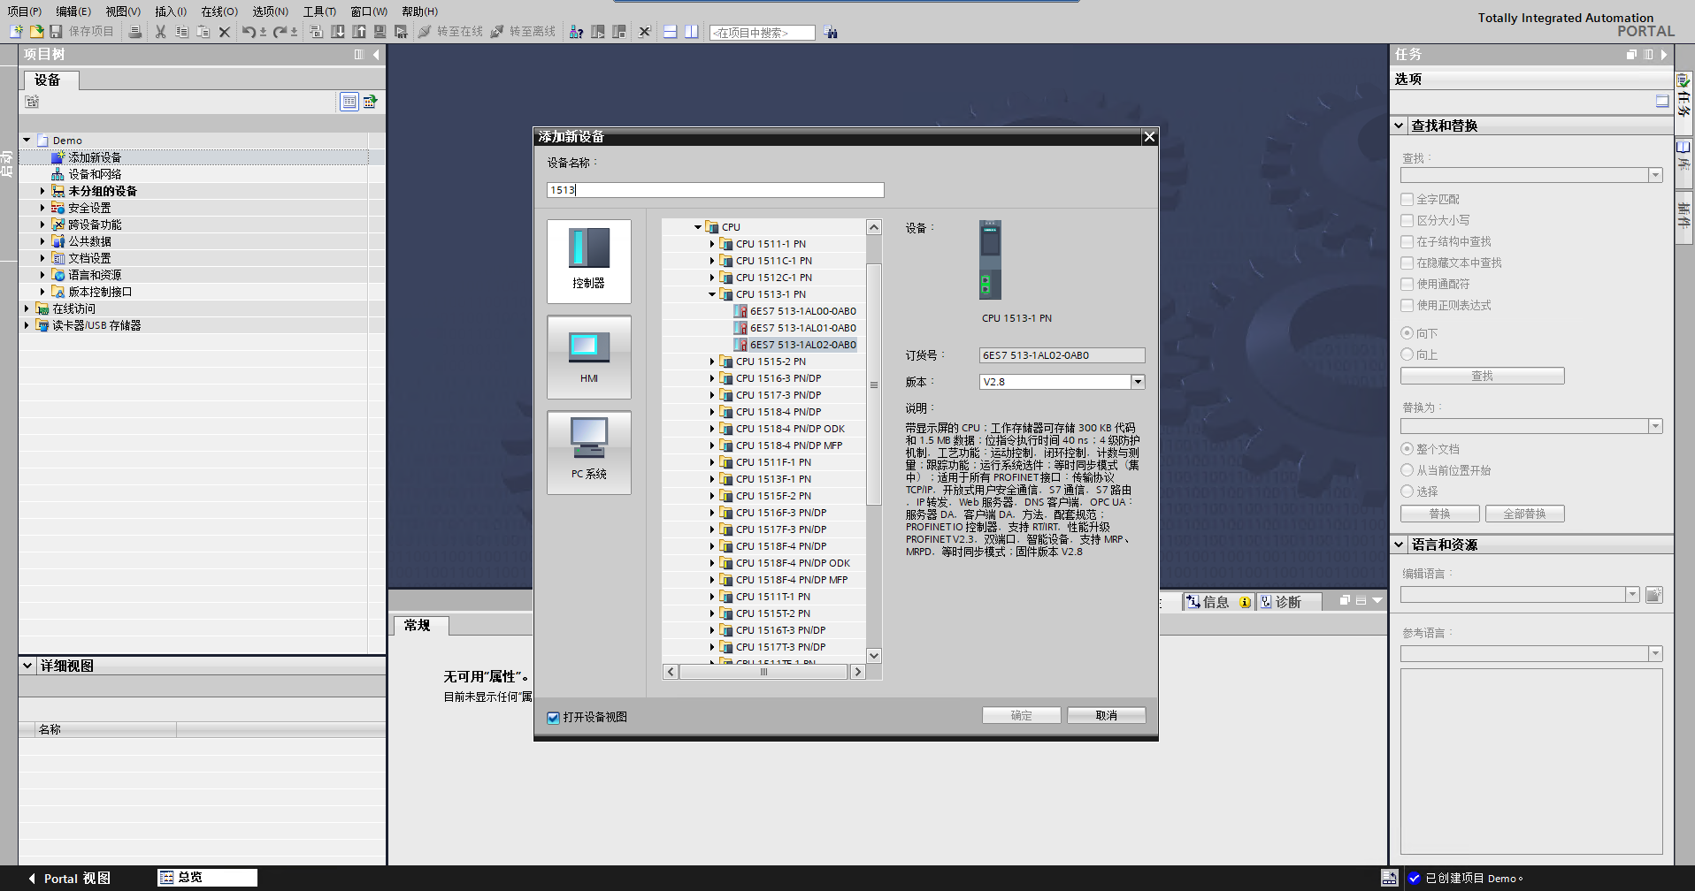
Task: Enable find in hidden texts checkbox
Action: 1407,263
